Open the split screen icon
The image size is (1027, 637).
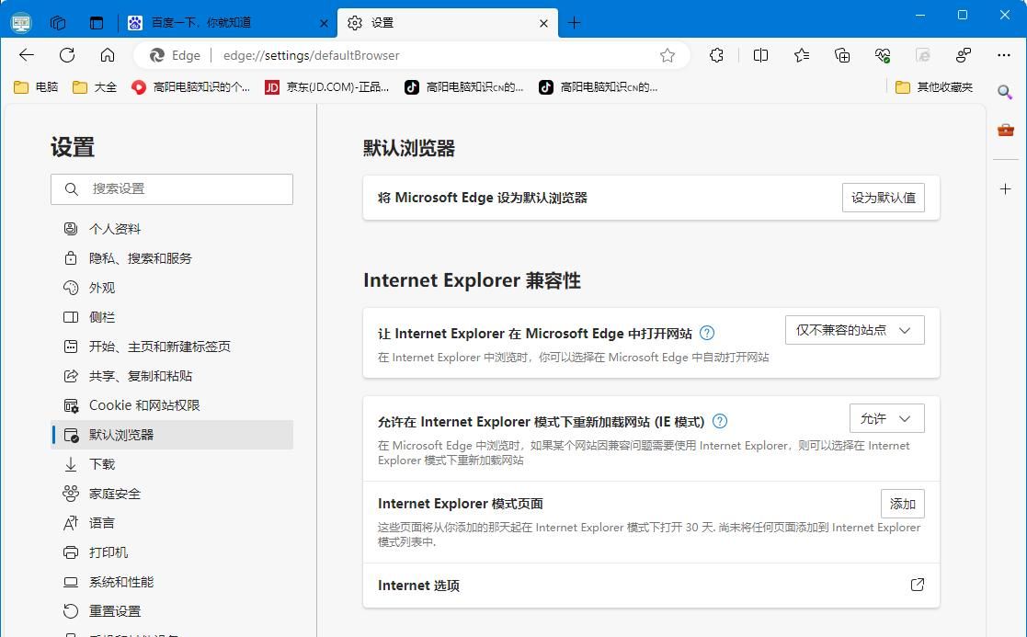click(x=760, y=55)
